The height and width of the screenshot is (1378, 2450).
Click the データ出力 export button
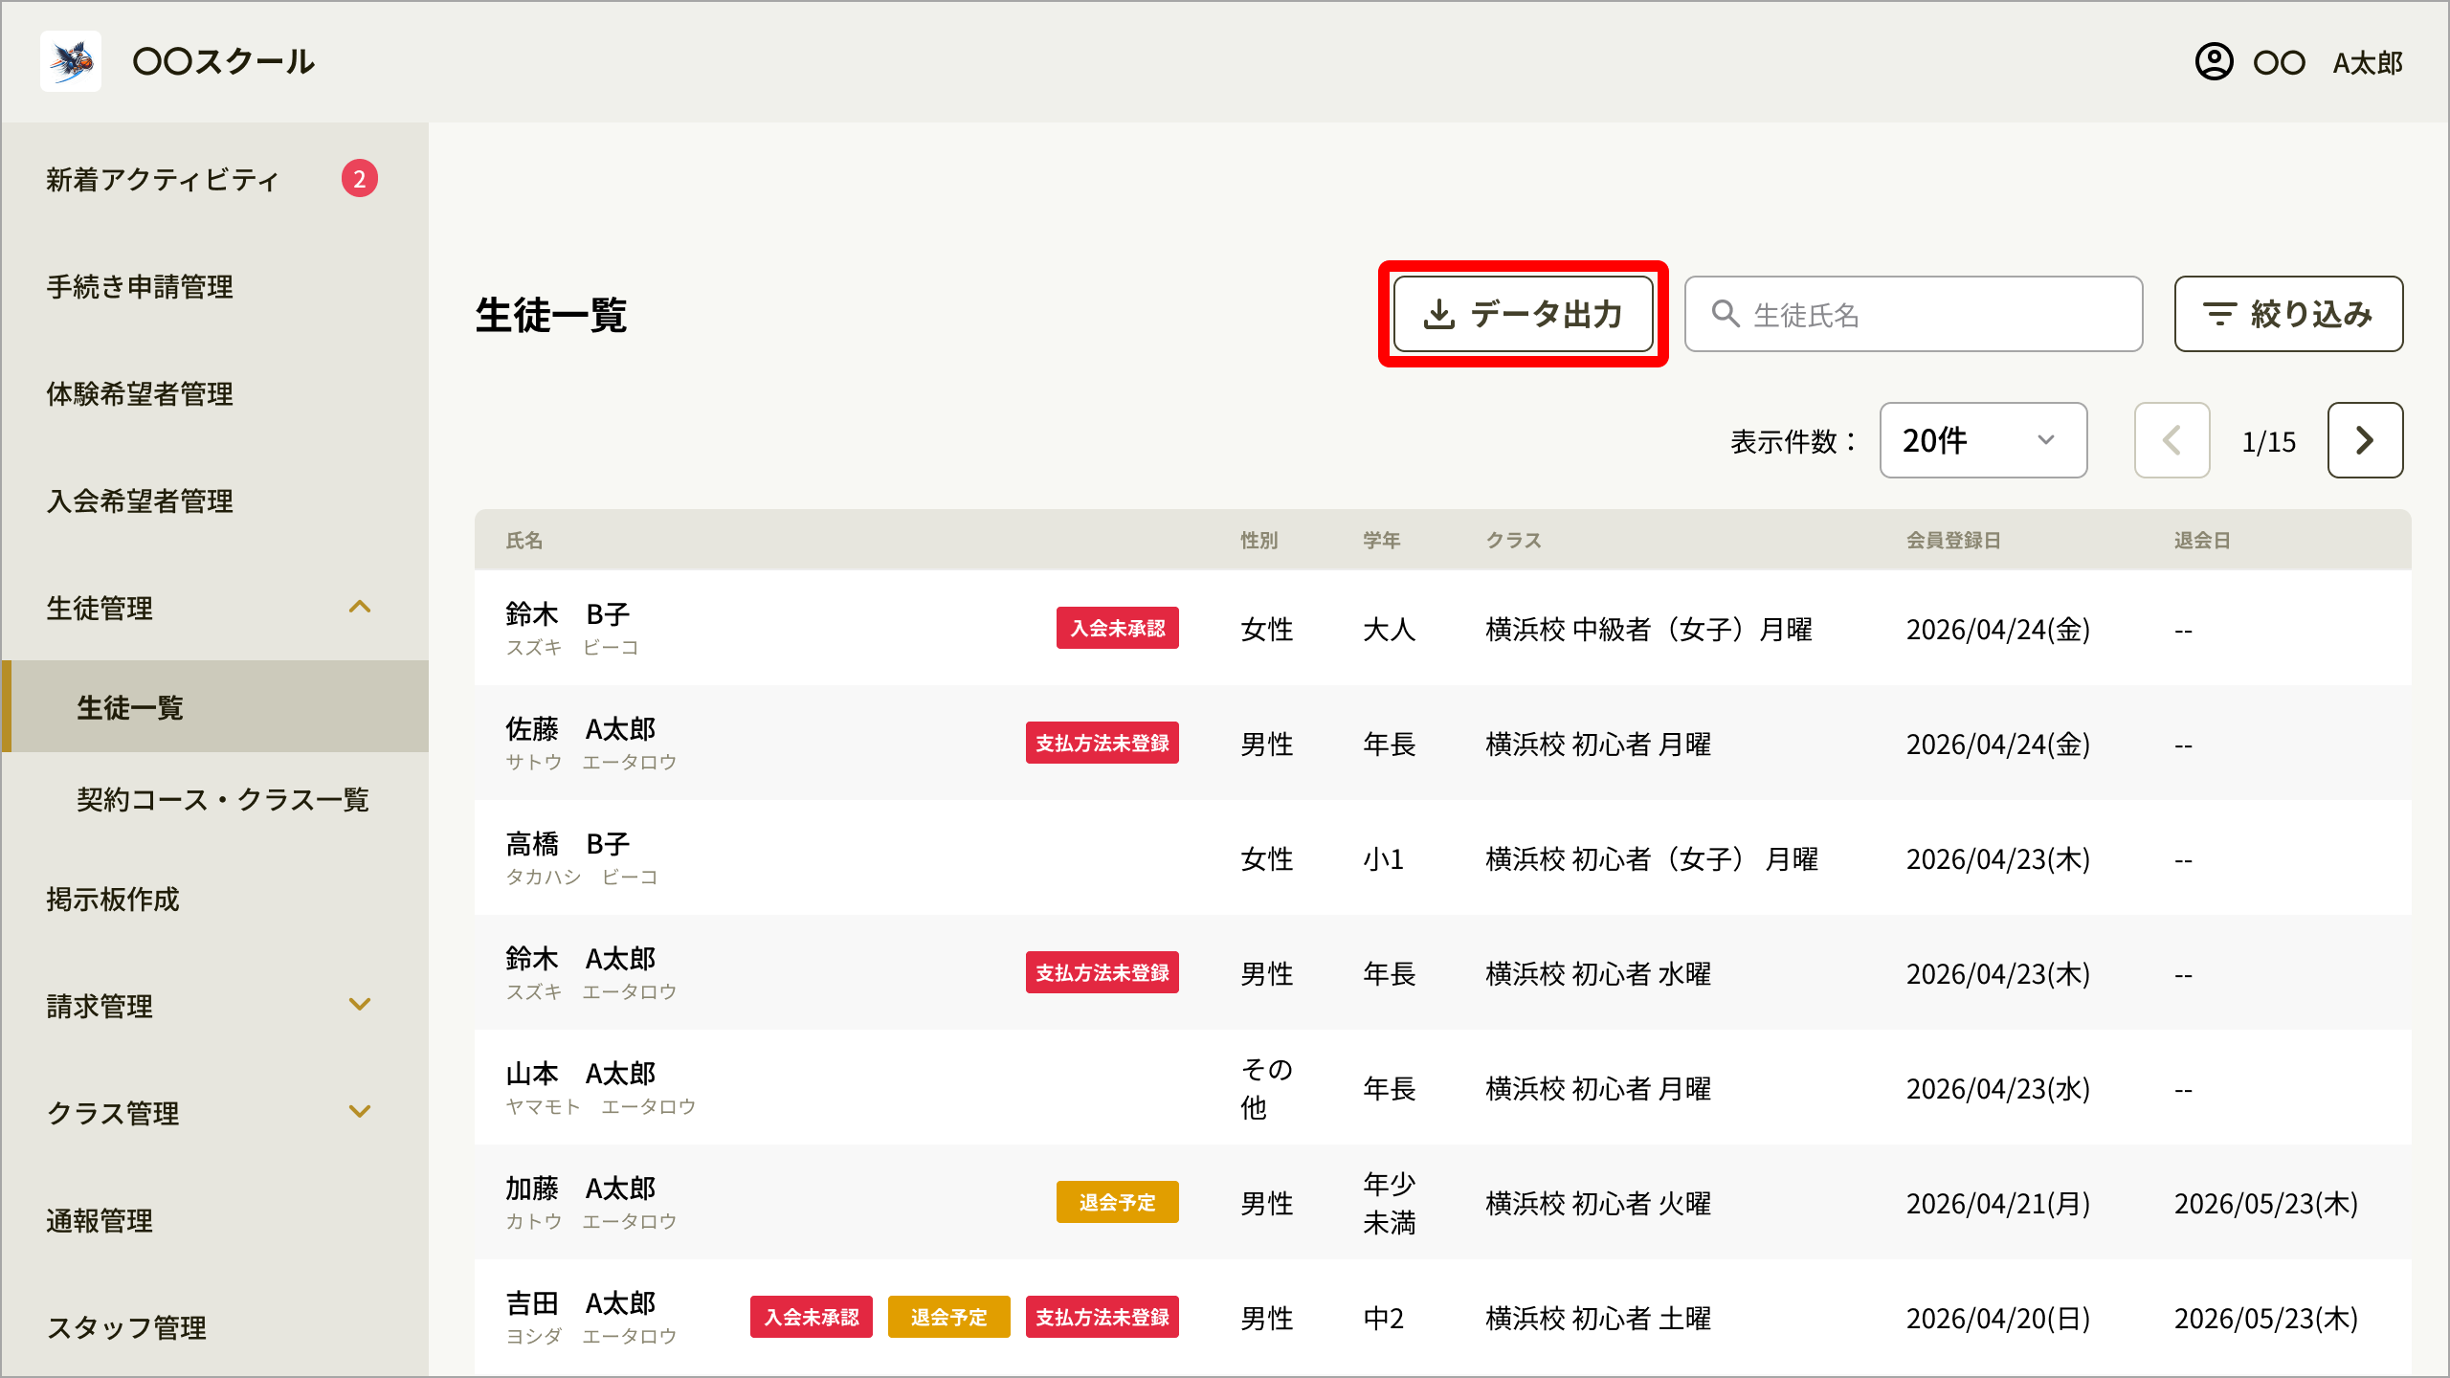(x=1524, y=314)
